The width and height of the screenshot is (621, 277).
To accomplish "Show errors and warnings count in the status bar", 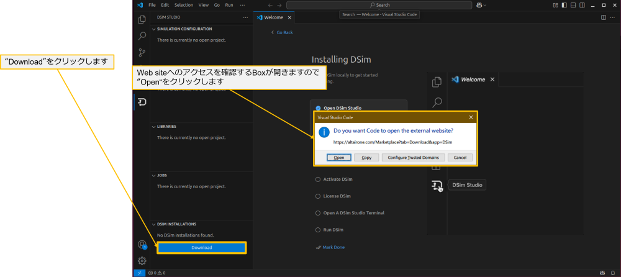I will (x=157, y=273).
